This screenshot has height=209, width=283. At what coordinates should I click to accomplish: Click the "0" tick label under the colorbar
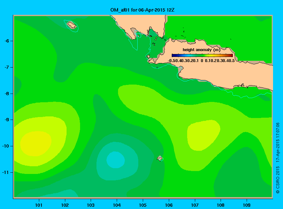pyautogui.click(x=202, y=61)
